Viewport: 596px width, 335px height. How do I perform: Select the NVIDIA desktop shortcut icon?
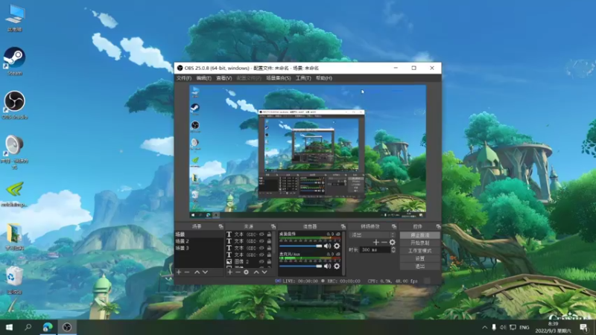point(14,194)
